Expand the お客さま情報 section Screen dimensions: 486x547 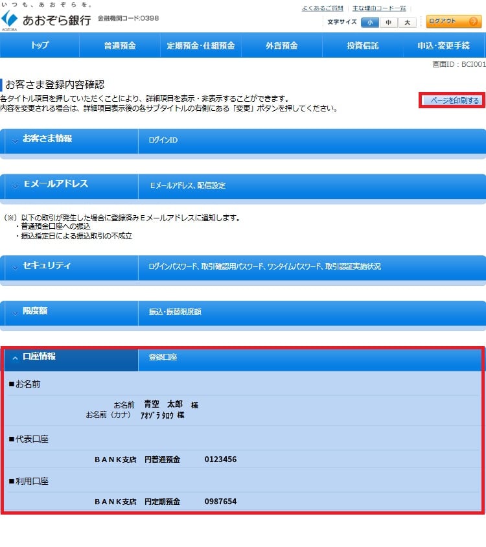coord(47,139)
